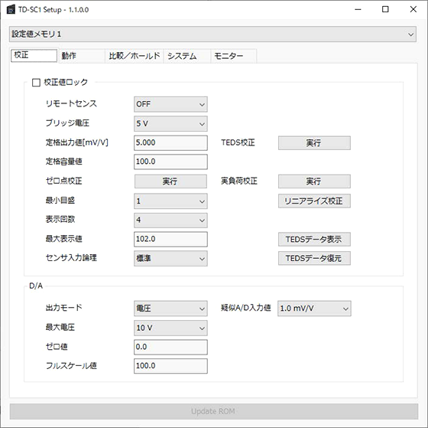Click the センサ入力論理 label
Image resolution: width=428 pixels, height=428 pixels.
pos(71,258)
